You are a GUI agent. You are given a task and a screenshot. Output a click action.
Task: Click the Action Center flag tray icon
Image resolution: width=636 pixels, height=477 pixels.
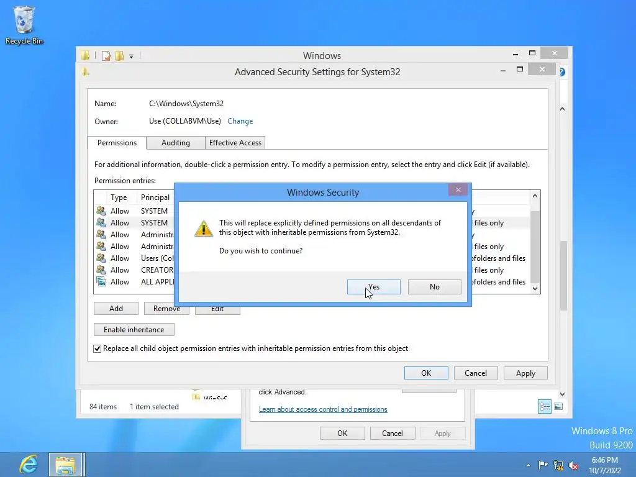(543, 465)
